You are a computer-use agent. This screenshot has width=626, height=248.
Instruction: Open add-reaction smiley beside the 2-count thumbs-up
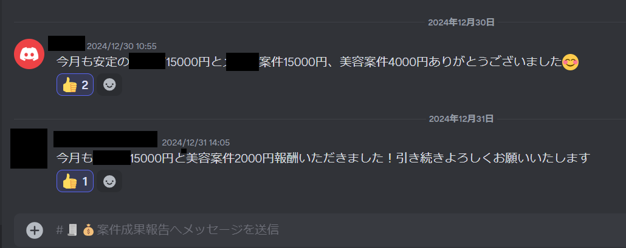[109, 85]
